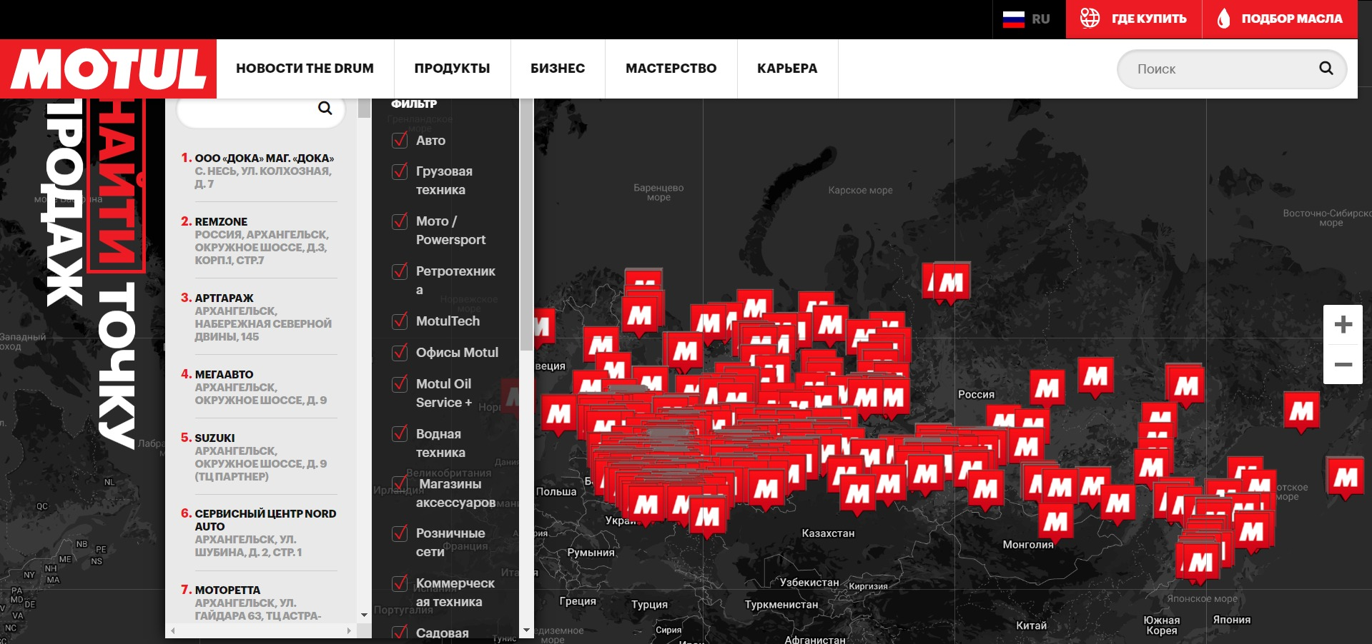Viewport: 1372px width, 644px height.
Task: Click the oil drop icon for Подбор масла
Action: [x=1223, y=19]
